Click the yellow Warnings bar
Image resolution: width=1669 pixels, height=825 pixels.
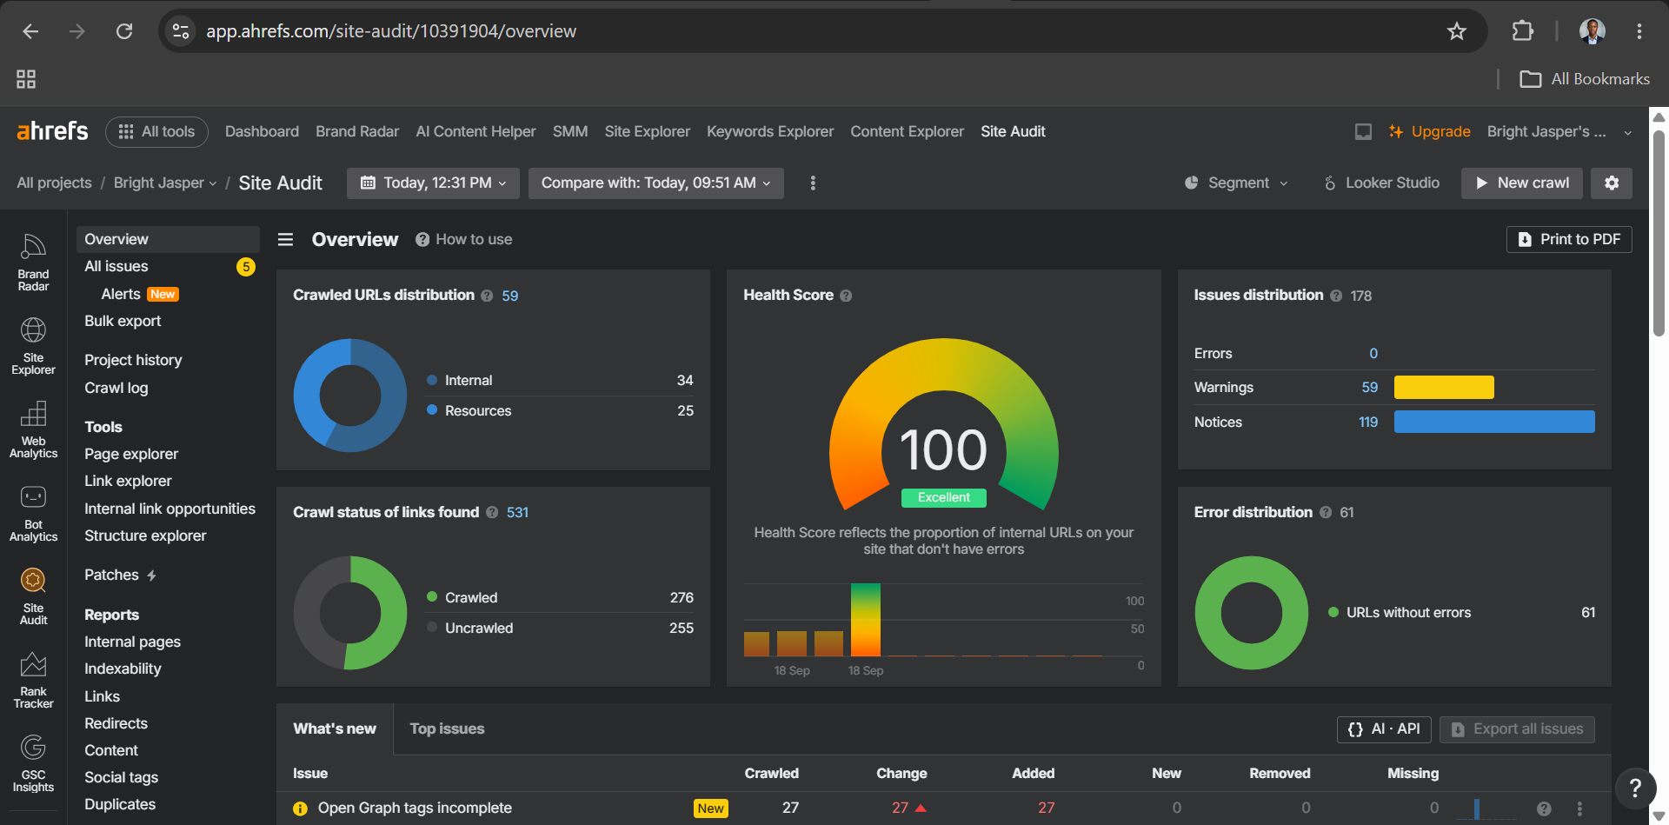pyautogui.click(x=1444, y=387)
